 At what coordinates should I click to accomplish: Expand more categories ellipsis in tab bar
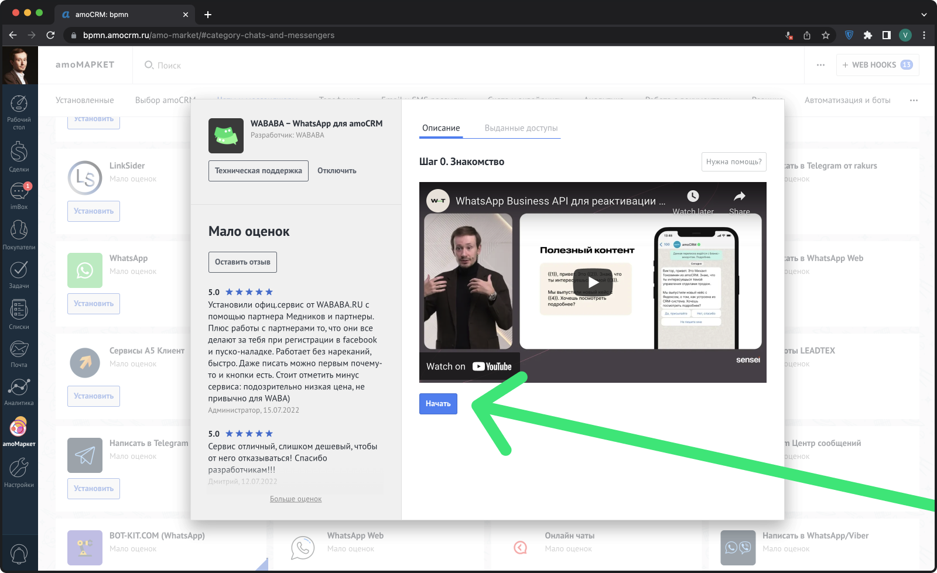914,100
